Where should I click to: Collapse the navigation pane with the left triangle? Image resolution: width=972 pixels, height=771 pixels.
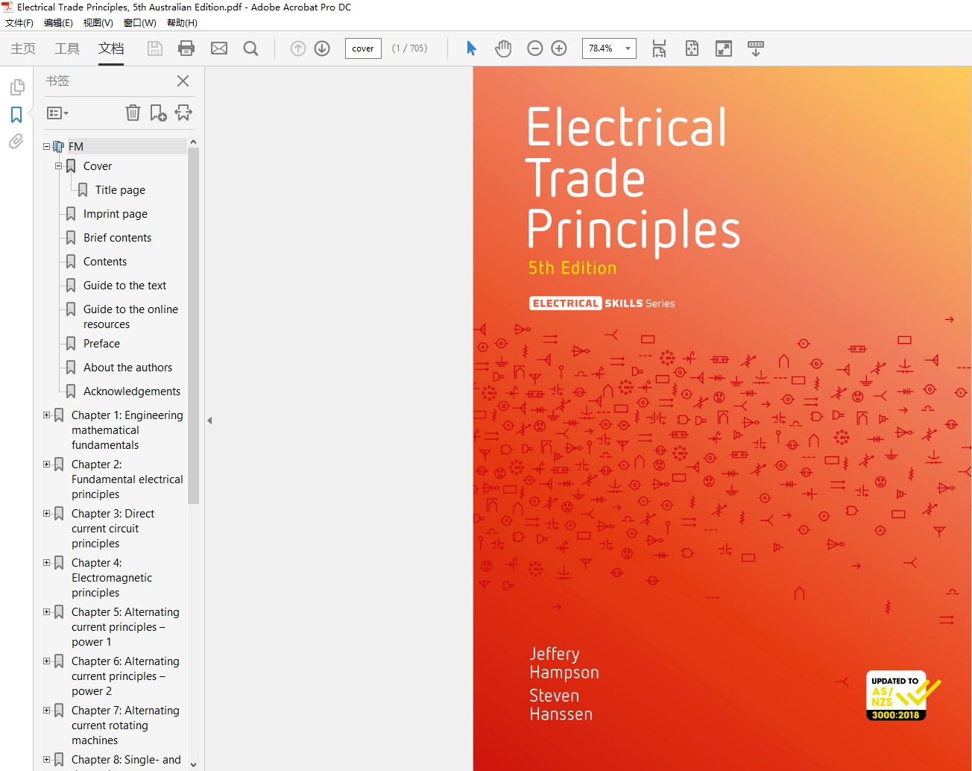pos(209,421)
